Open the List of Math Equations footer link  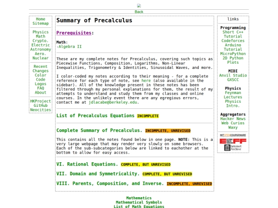pos(139,206)
